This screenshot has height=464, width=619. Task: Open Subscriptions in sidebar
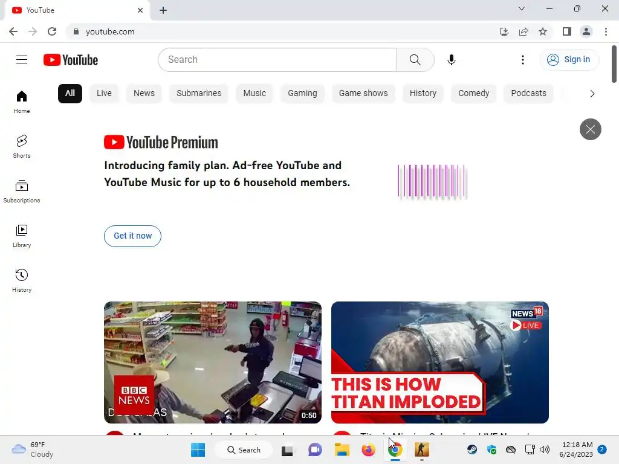[x=22, y=192]
